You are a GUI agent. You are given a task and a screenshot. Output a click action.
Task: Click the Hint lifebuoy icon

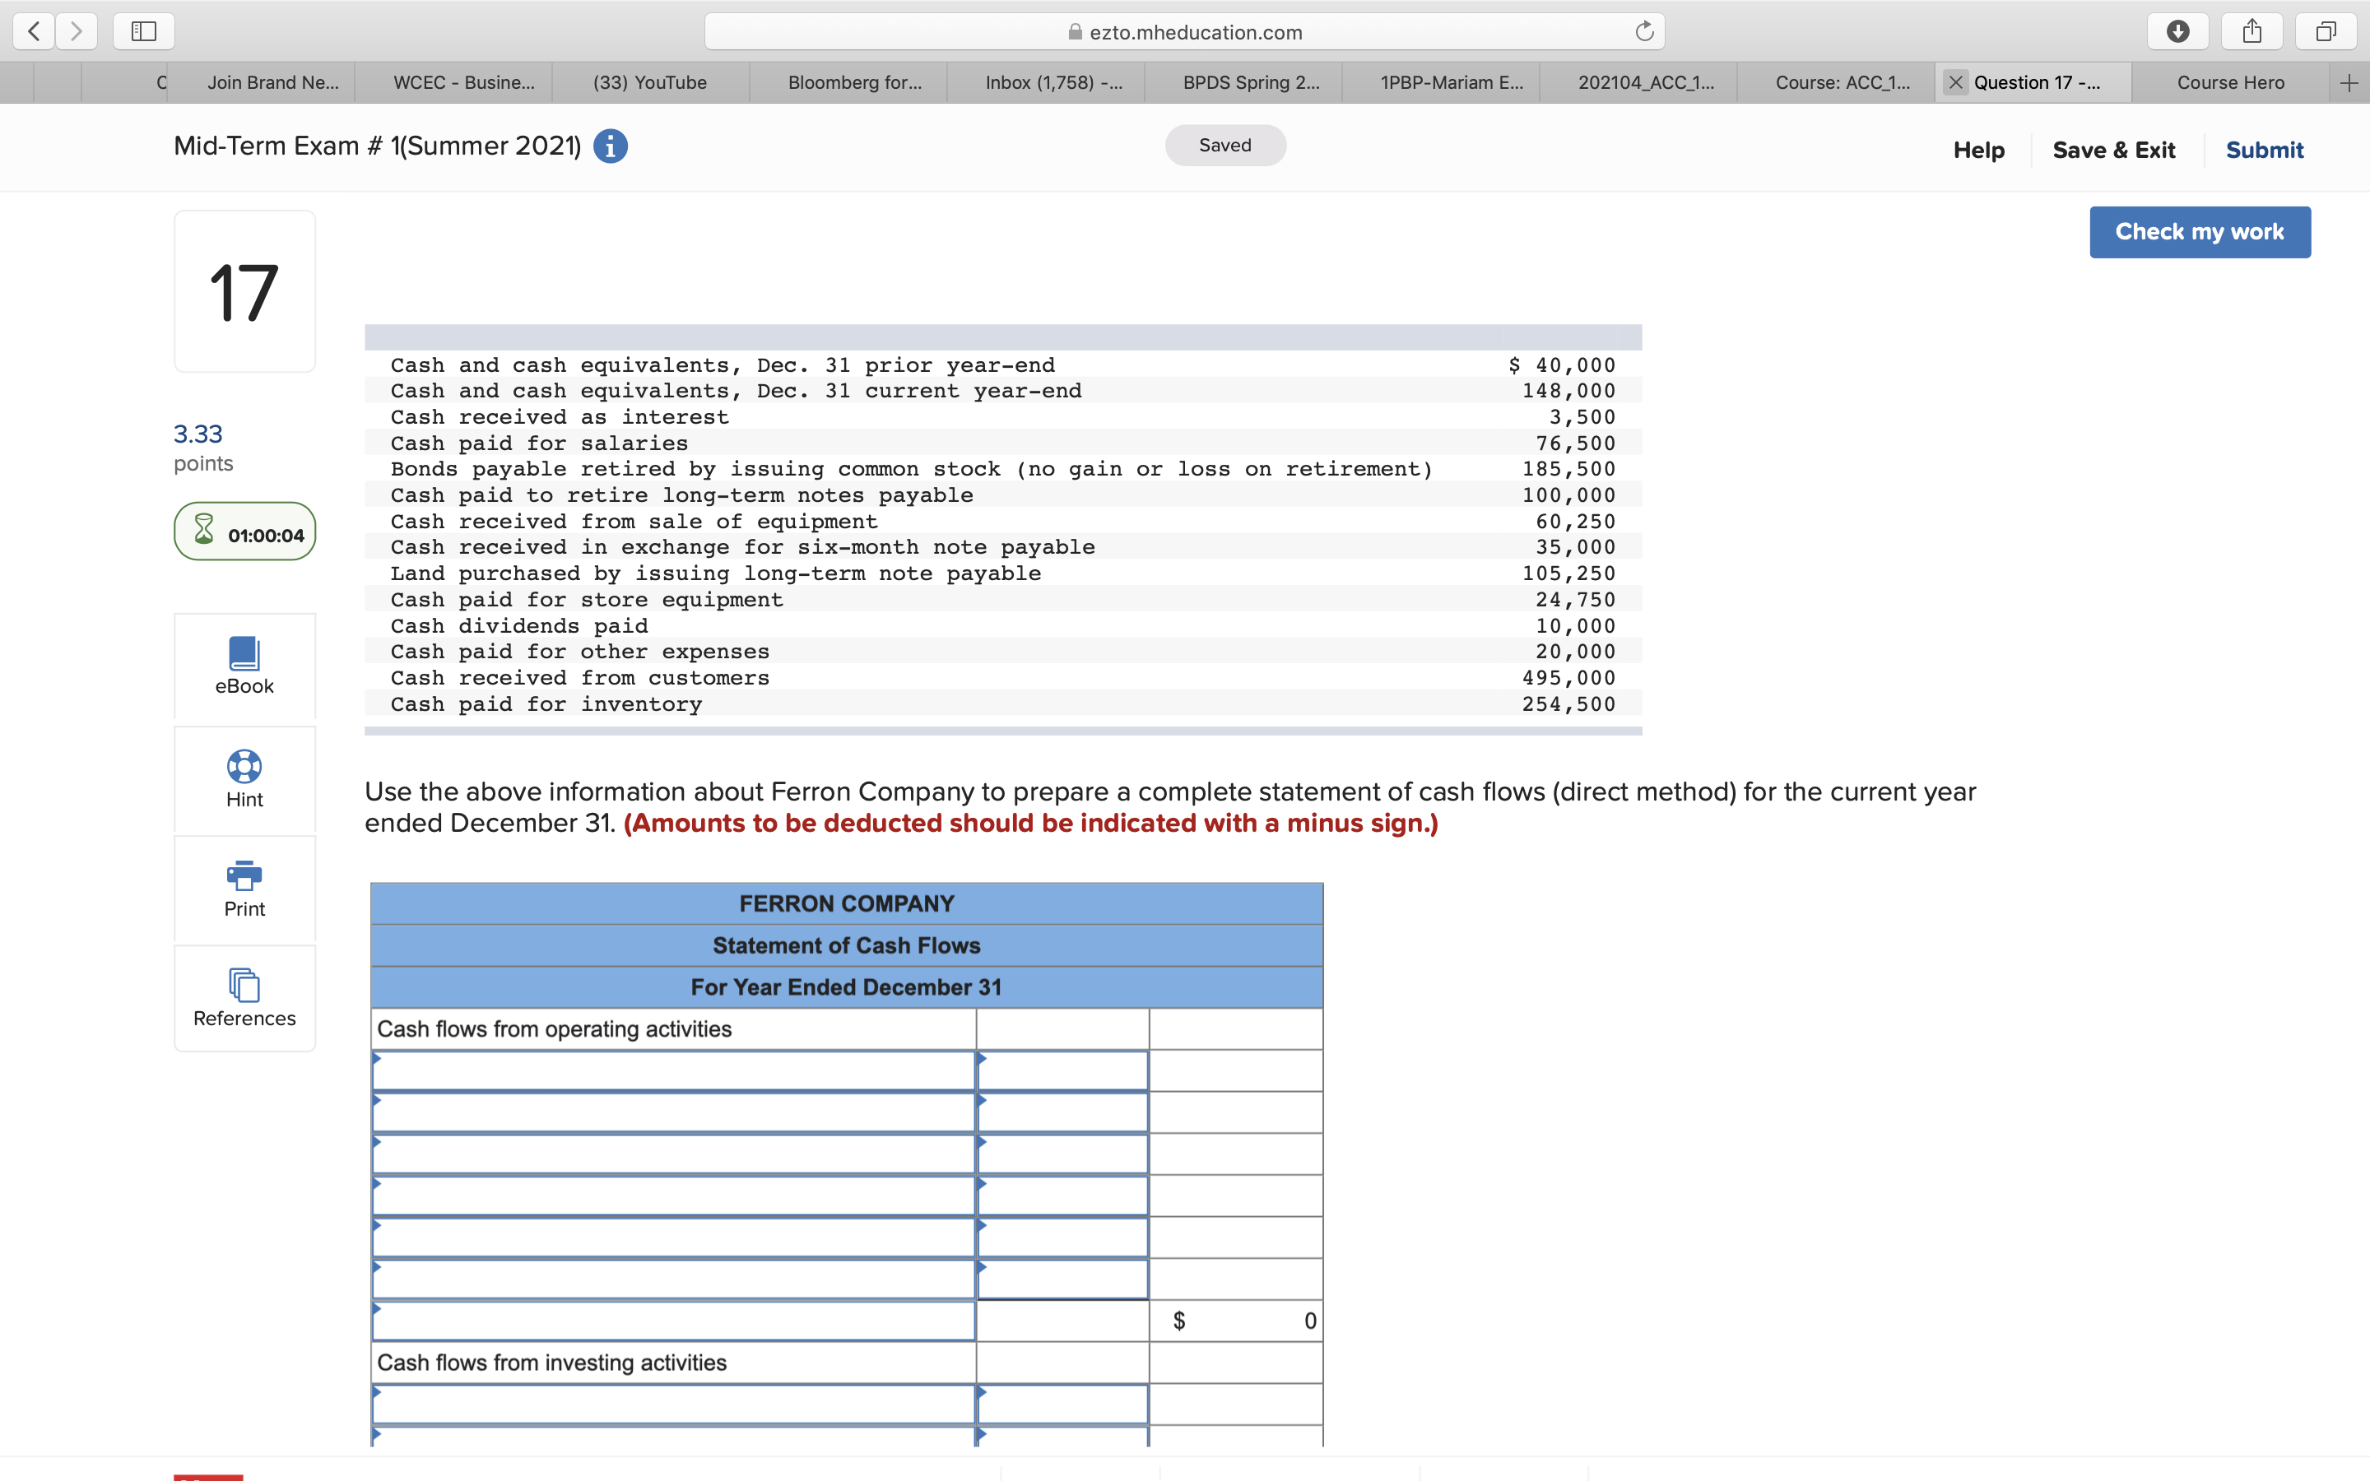pyautogui.click(x=244, y=766)
